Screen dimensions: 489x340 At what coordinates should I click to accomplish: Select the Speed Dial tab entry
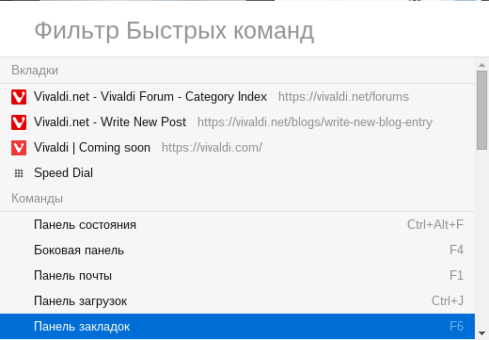pyautogui.click(x=237, y=173)
